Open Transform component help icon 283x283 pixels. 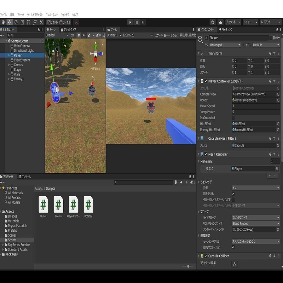[x=270, y=53]
